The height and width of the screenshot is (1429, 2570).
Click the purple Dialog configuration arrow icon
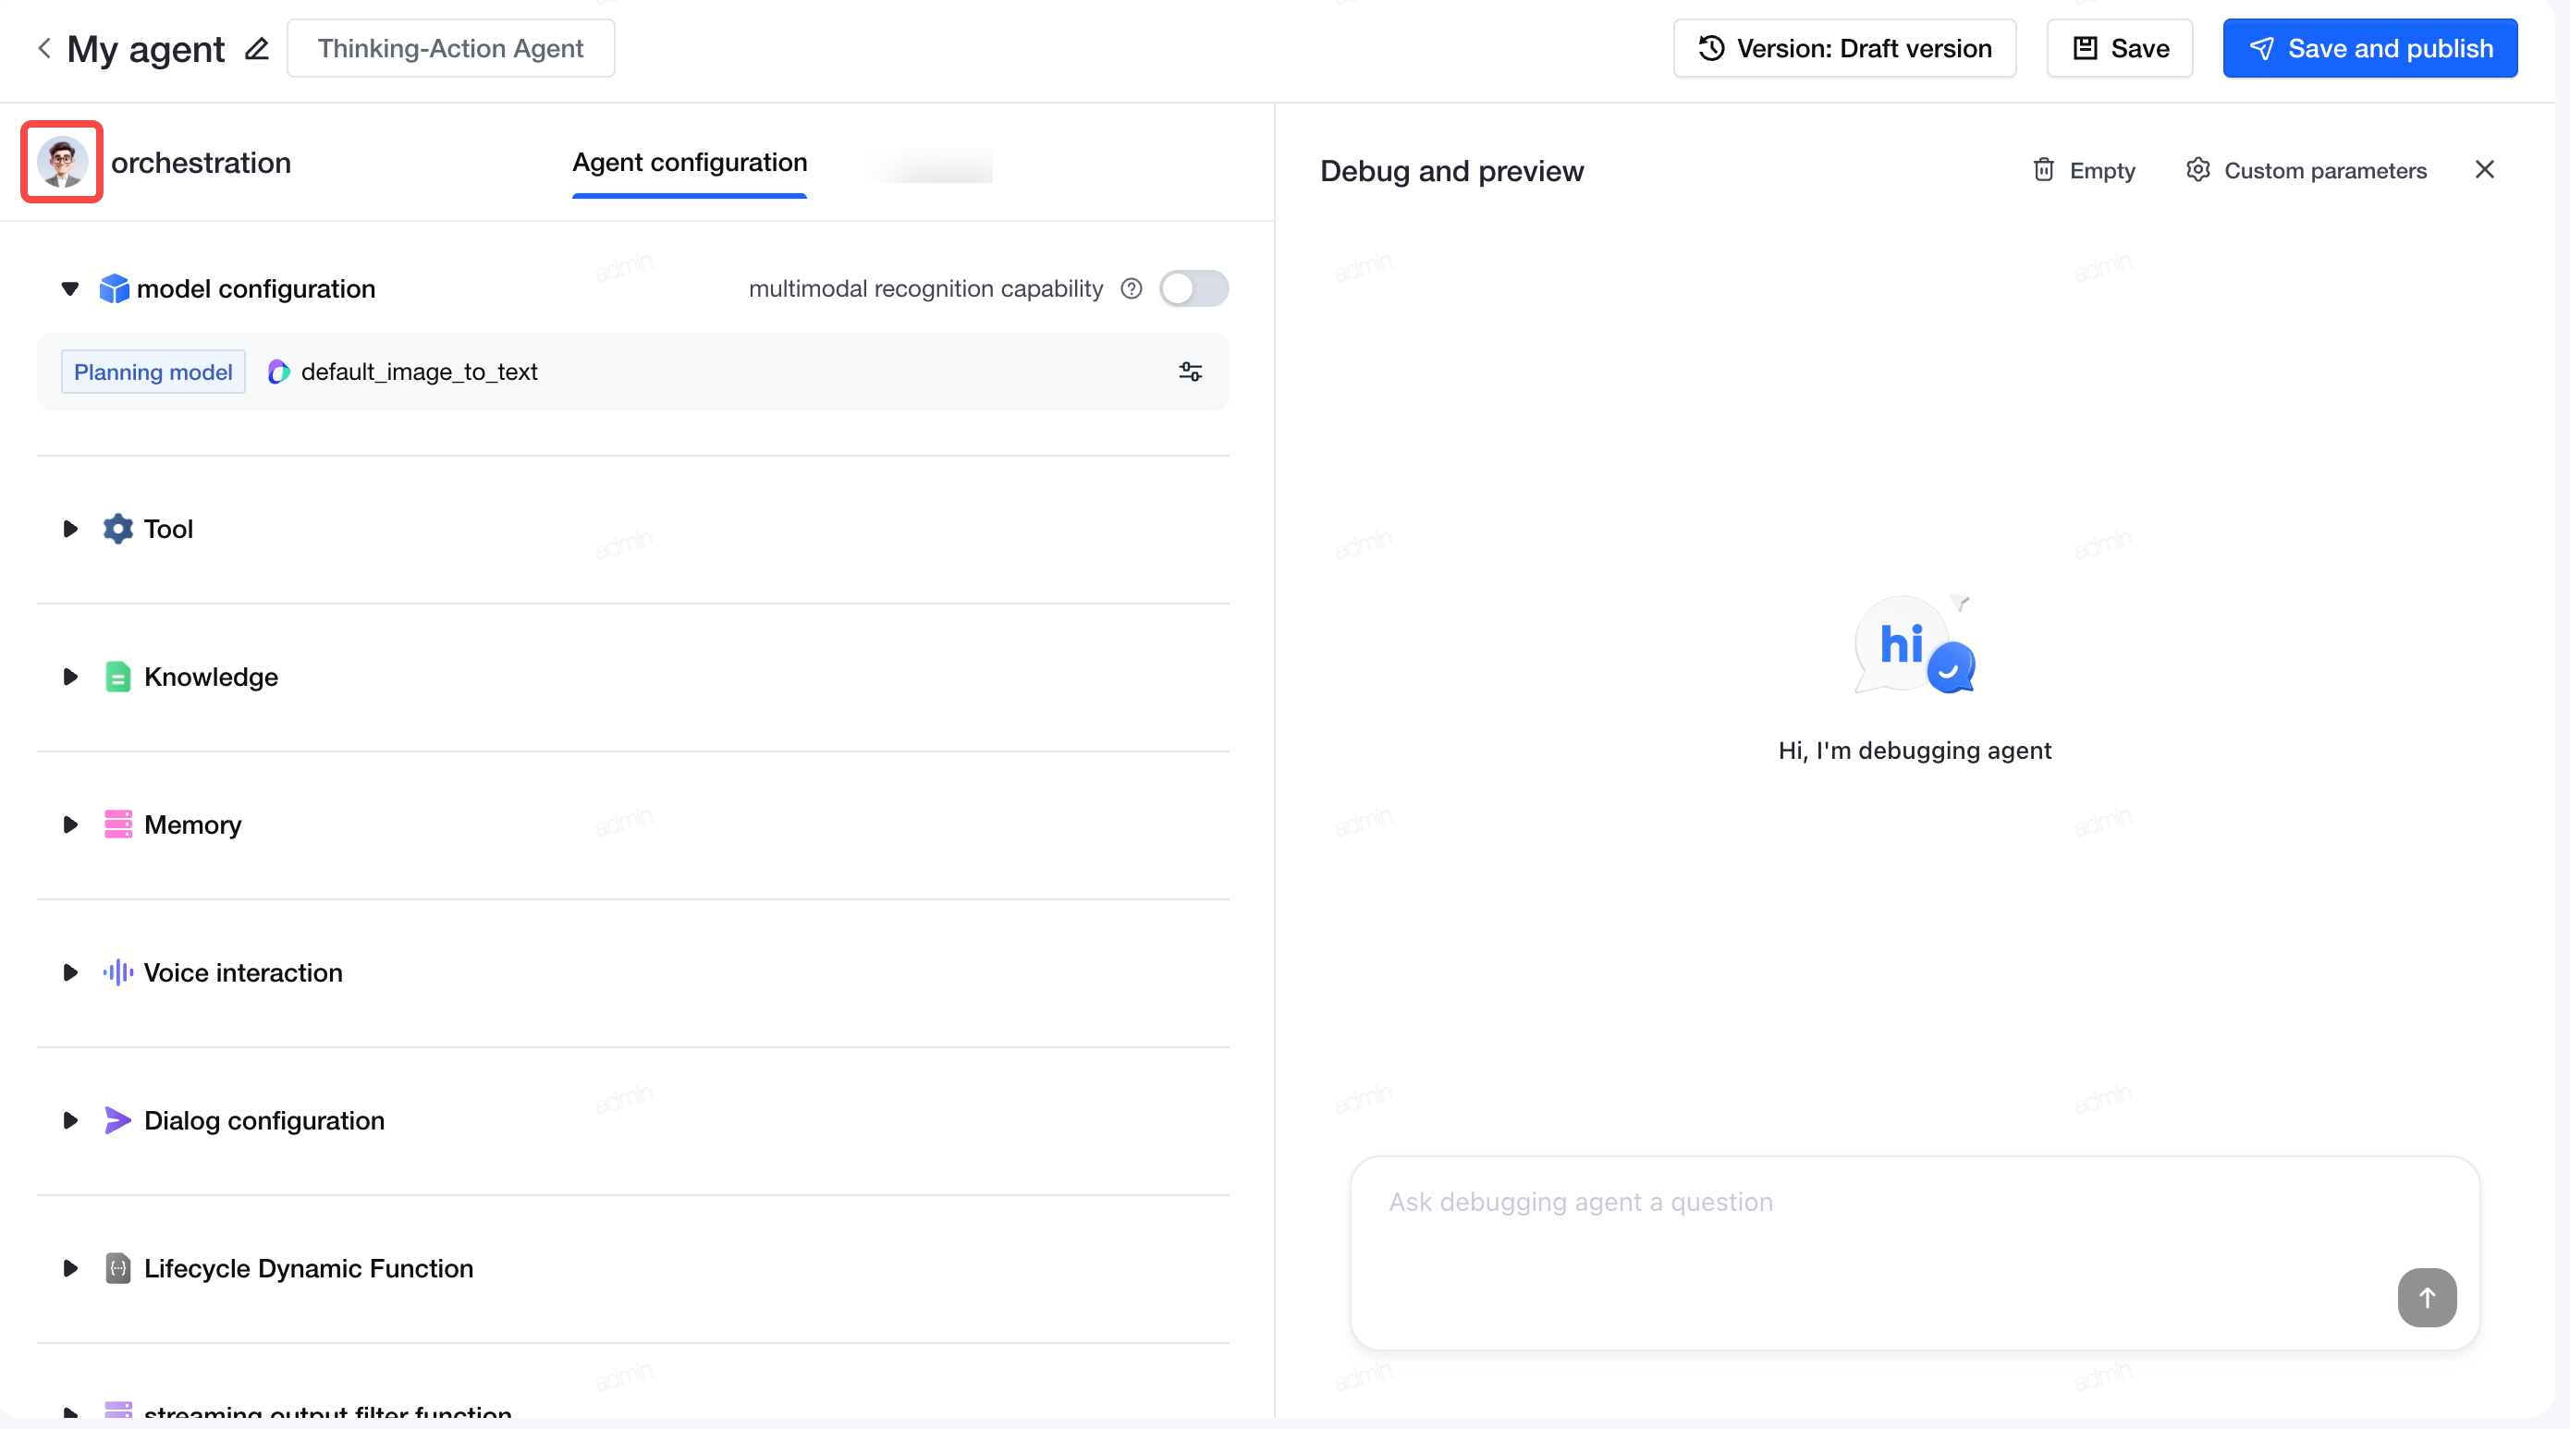coord(117,1121)
